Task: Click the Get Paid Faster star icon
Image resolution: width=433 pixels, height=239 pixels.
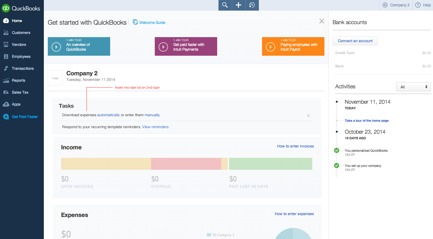Action: (6, 117)
